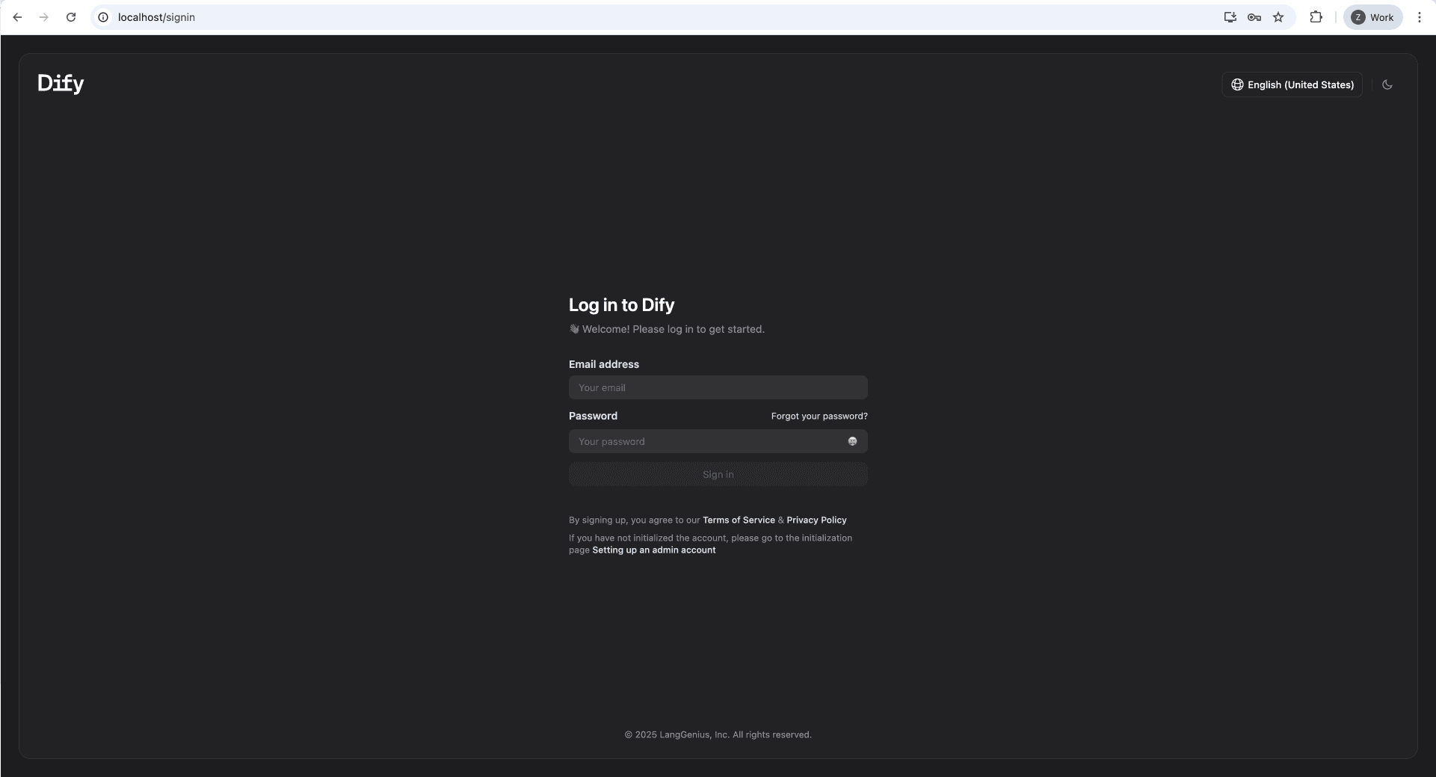Screen dimensions: 1436x777
Task: Click the Dify logo
Action: click(x=61, y=84)
